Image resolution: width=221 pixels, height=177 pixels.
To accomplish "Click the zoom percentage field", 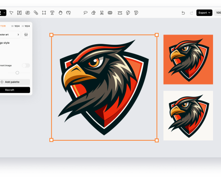I will pyautogui.click(x=217, y=13).
